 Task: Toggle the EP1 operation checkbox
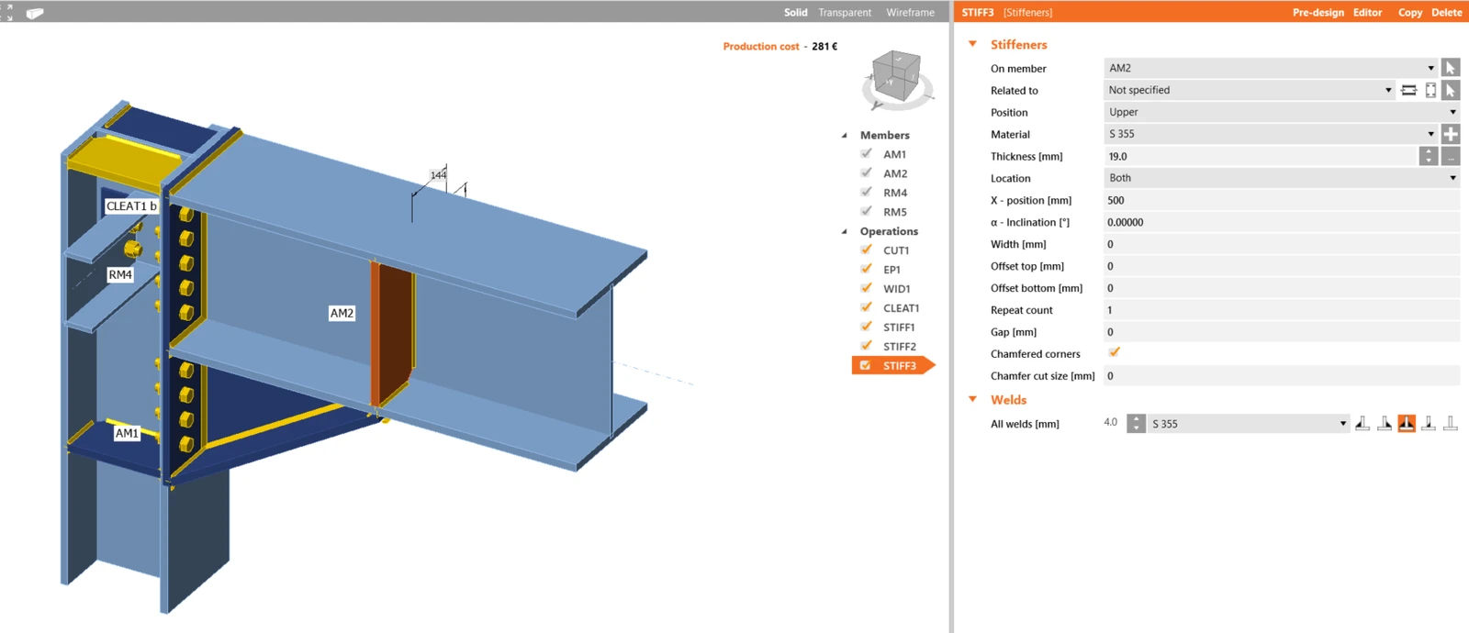click(x=866, y=269)
